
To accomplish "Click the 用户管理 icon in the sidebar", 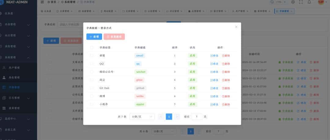I will coord(4,68).
